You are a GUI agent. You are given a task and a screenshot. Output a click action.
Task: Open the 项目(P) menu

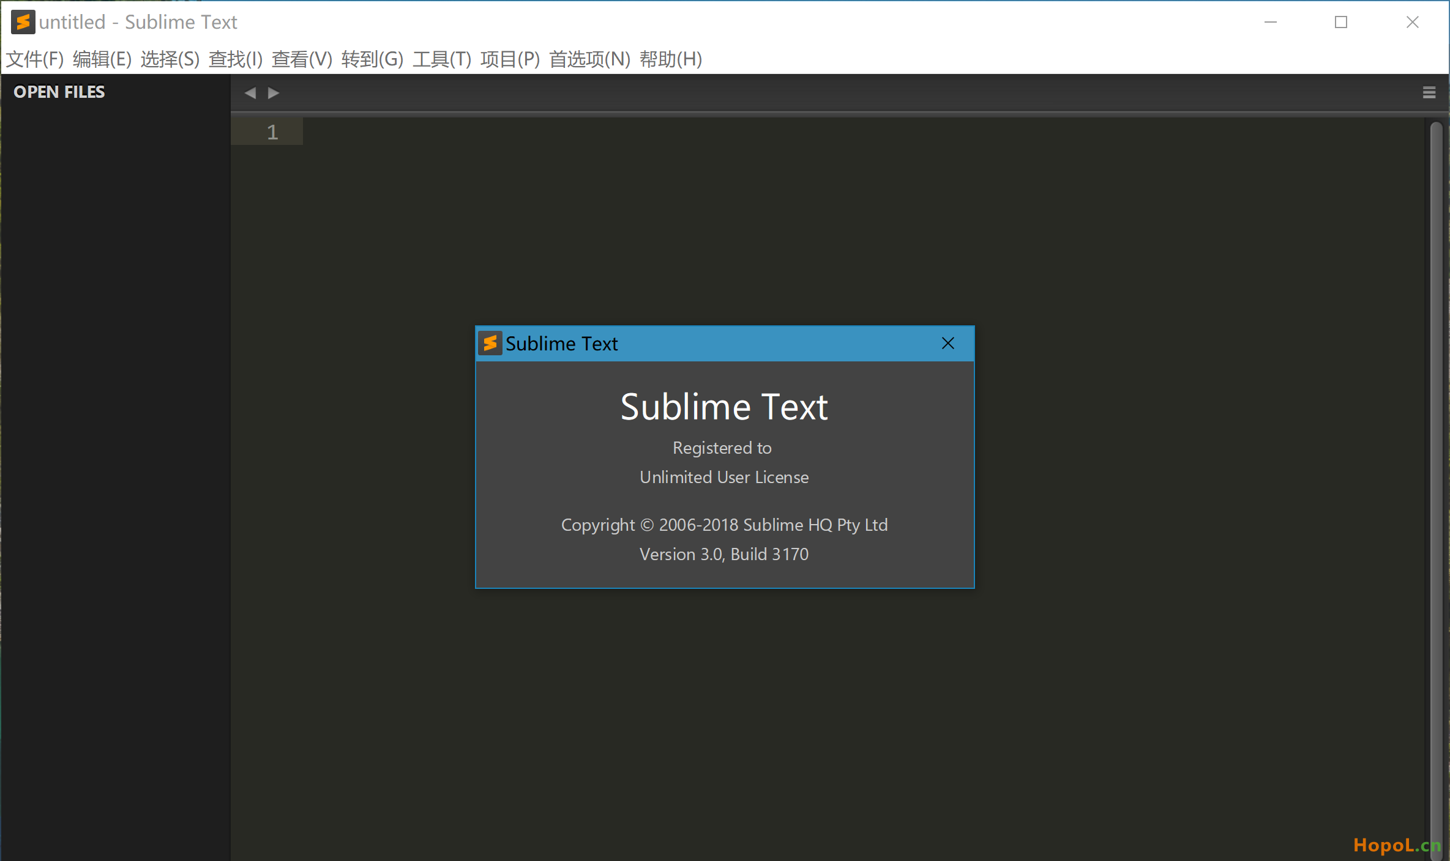(510, 59)
